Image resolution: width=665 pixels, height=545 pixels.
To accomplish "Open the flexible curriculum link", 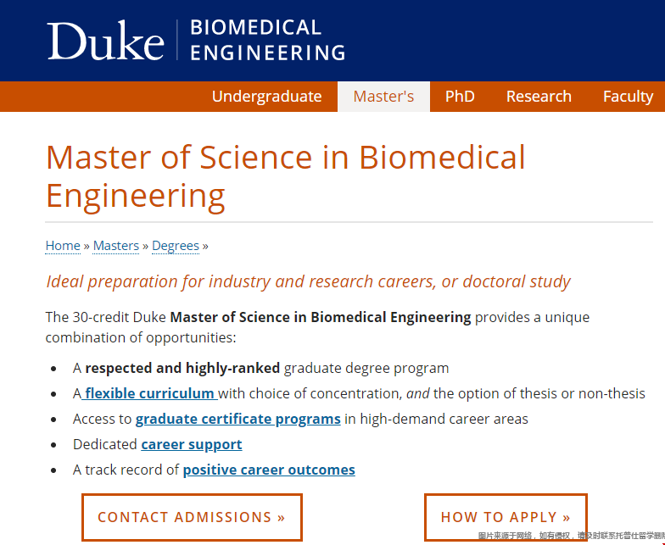I will coord(149,393).
